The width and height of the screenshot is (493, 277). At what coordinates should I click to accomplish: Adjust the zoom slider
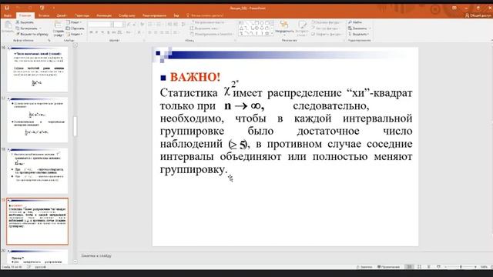coord(461,267)
